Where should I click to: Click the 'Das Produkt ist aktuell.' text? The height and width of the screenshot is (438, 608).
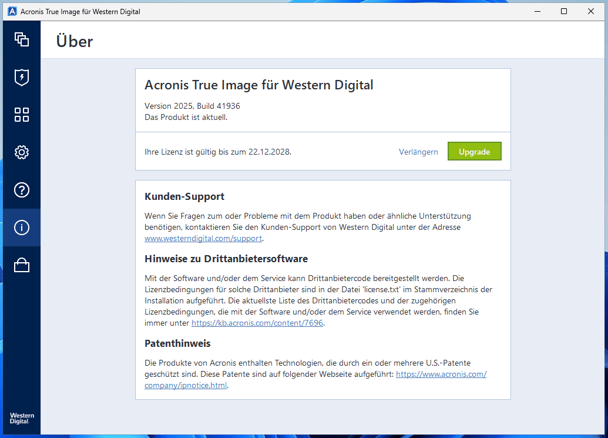[186, 117]
